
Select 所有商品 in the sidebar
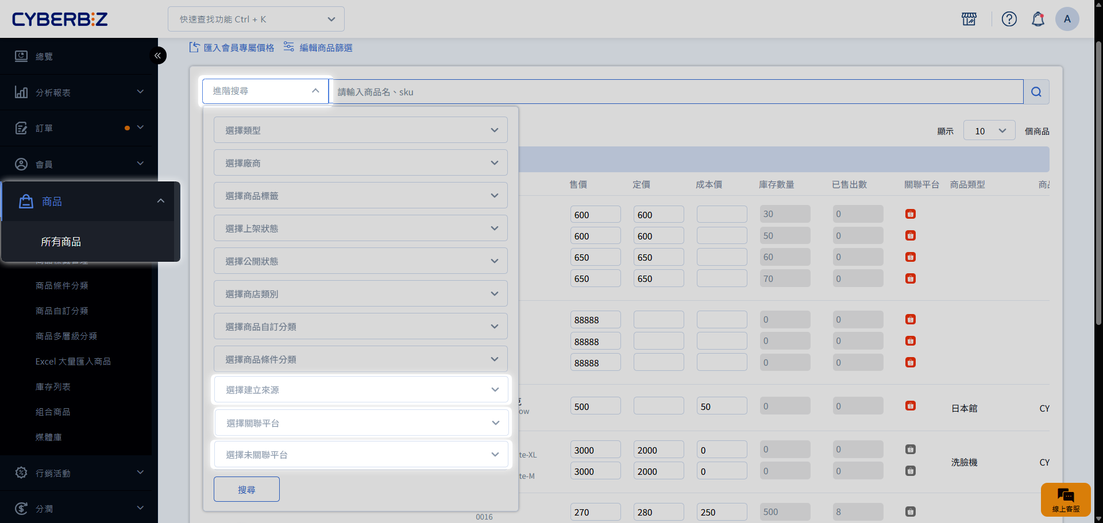pos(61,242)
